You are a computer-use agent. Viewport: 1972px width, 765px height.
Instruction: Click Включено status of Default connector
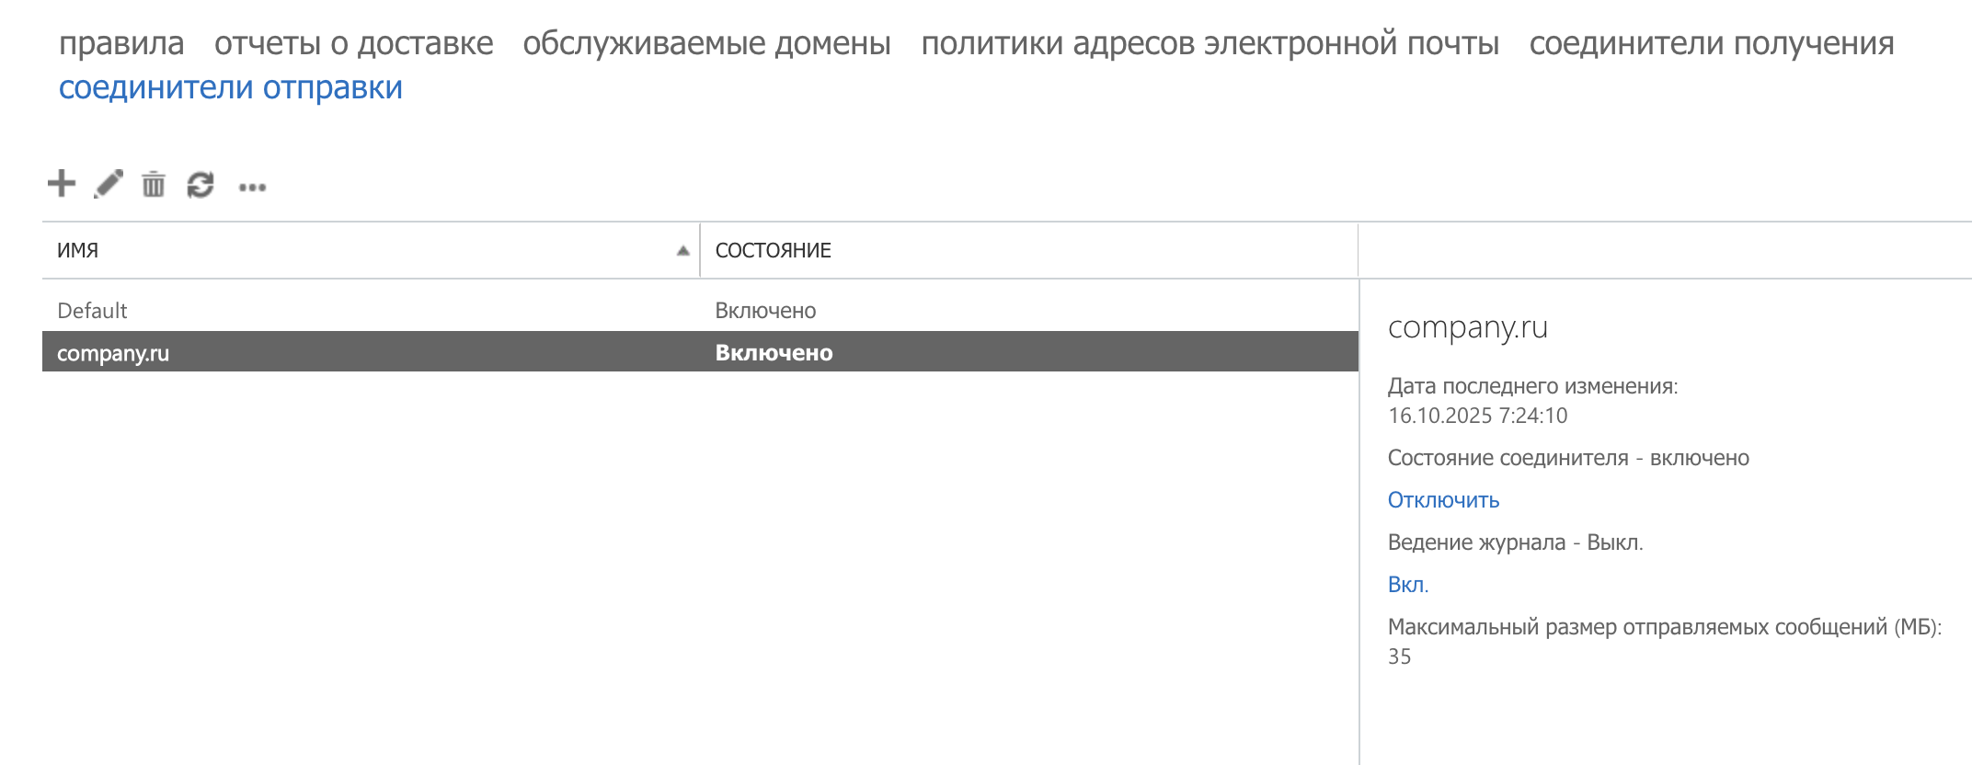click(765, 311)
